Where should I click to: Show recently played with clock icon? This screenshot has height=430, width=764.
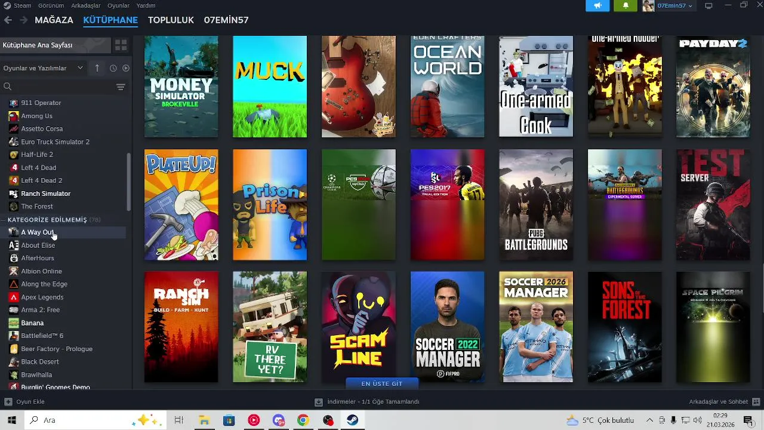click(x=113, y=68)
